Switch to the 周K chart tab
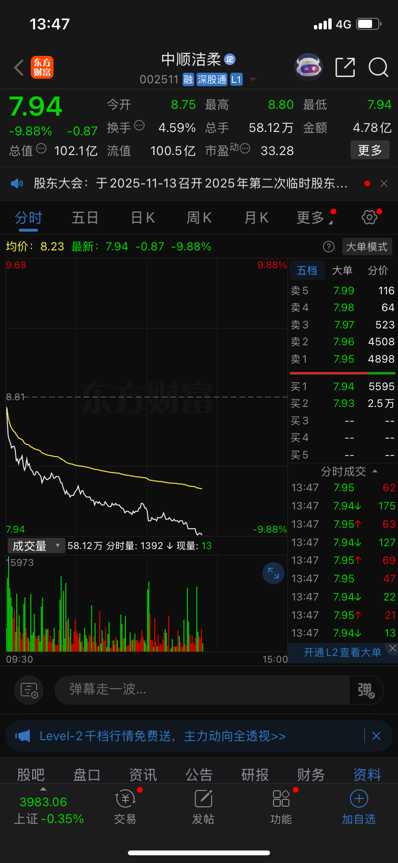 tap(199, 218)
